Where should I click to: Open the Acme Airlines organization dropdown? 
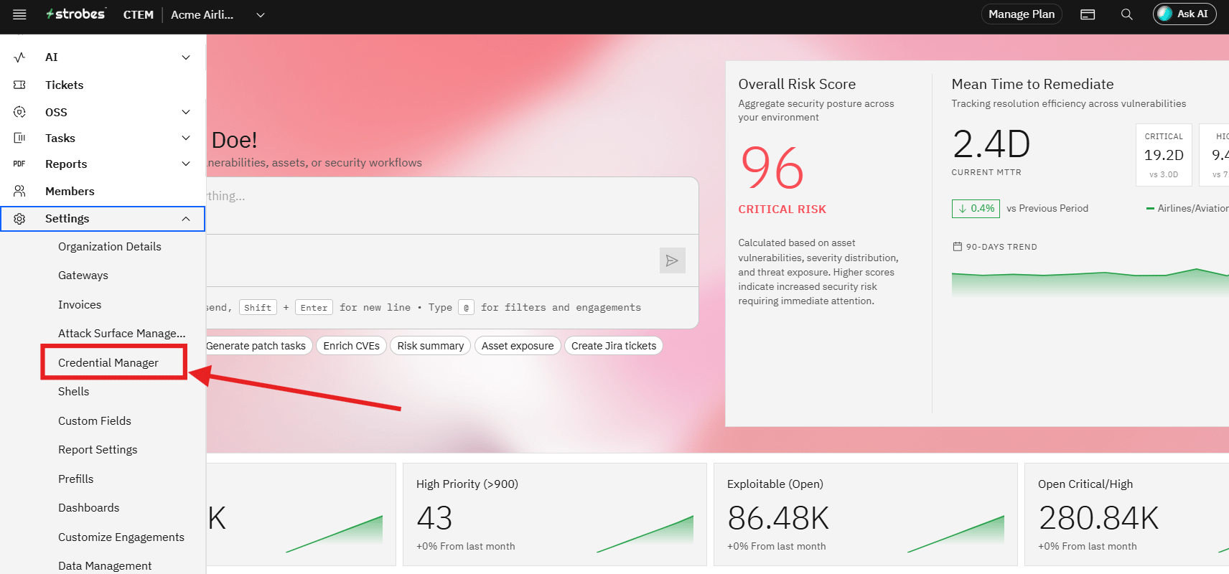tap(218, 14)
